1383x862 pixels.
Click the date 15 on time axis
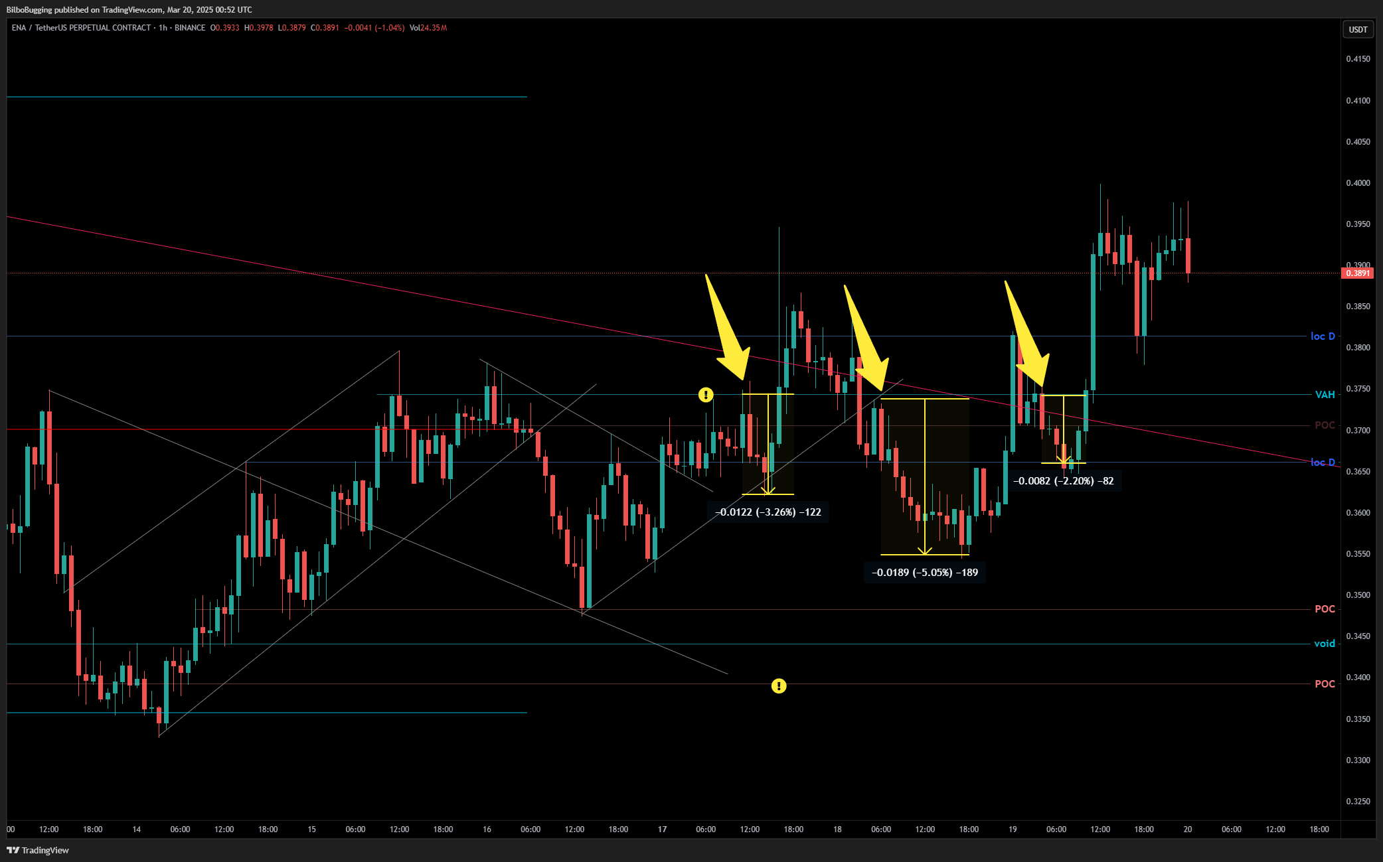coord(312,829)
